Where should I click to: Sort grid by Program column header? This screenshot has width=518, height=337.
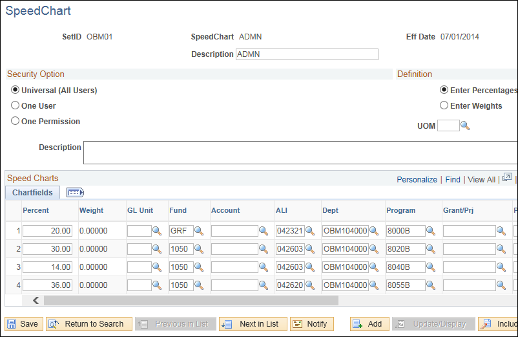click(400, 210)
